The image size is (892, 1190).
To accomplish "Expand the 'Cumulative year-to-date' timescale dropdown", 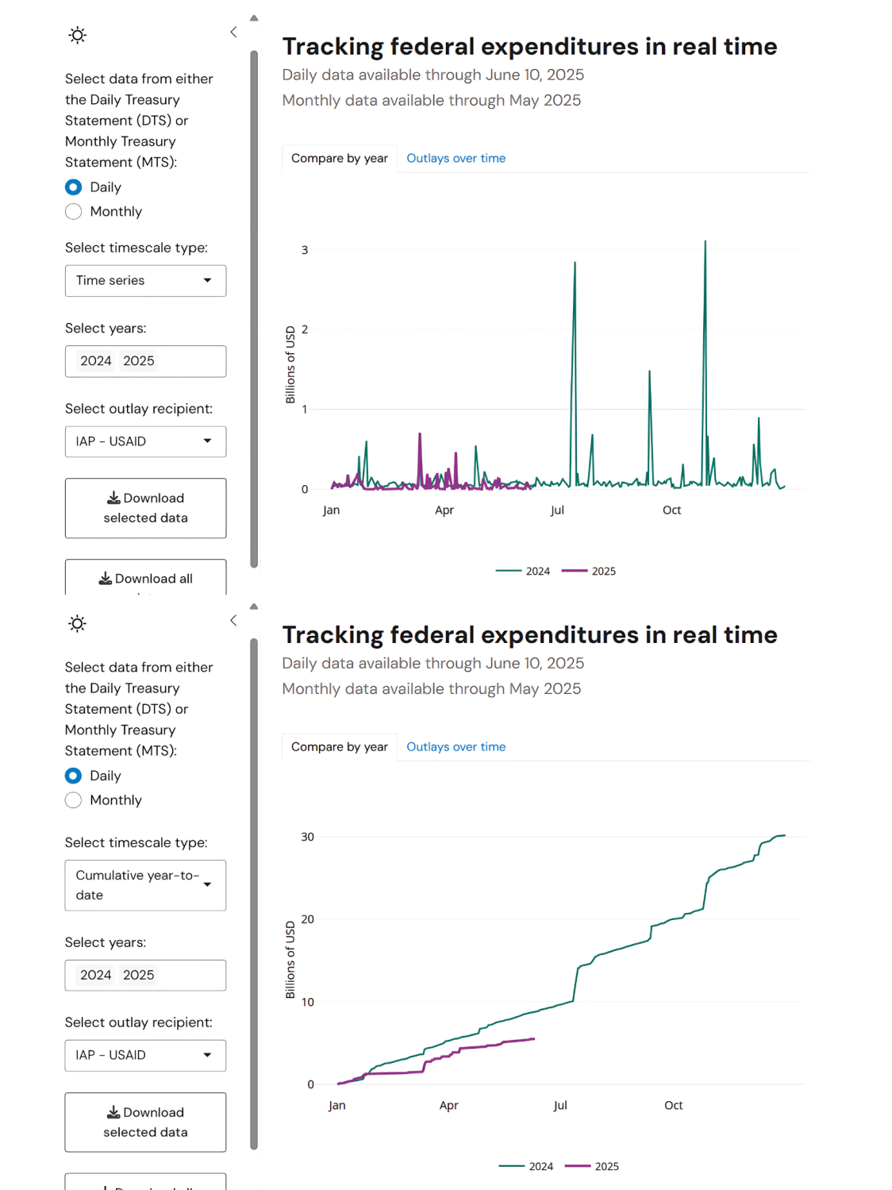I will 145,885.
